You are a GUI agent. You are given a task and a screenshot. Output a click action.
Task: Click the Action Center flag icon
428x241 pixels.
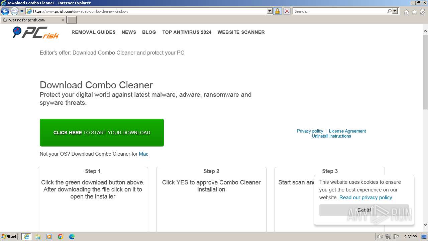tap(396, 237)
